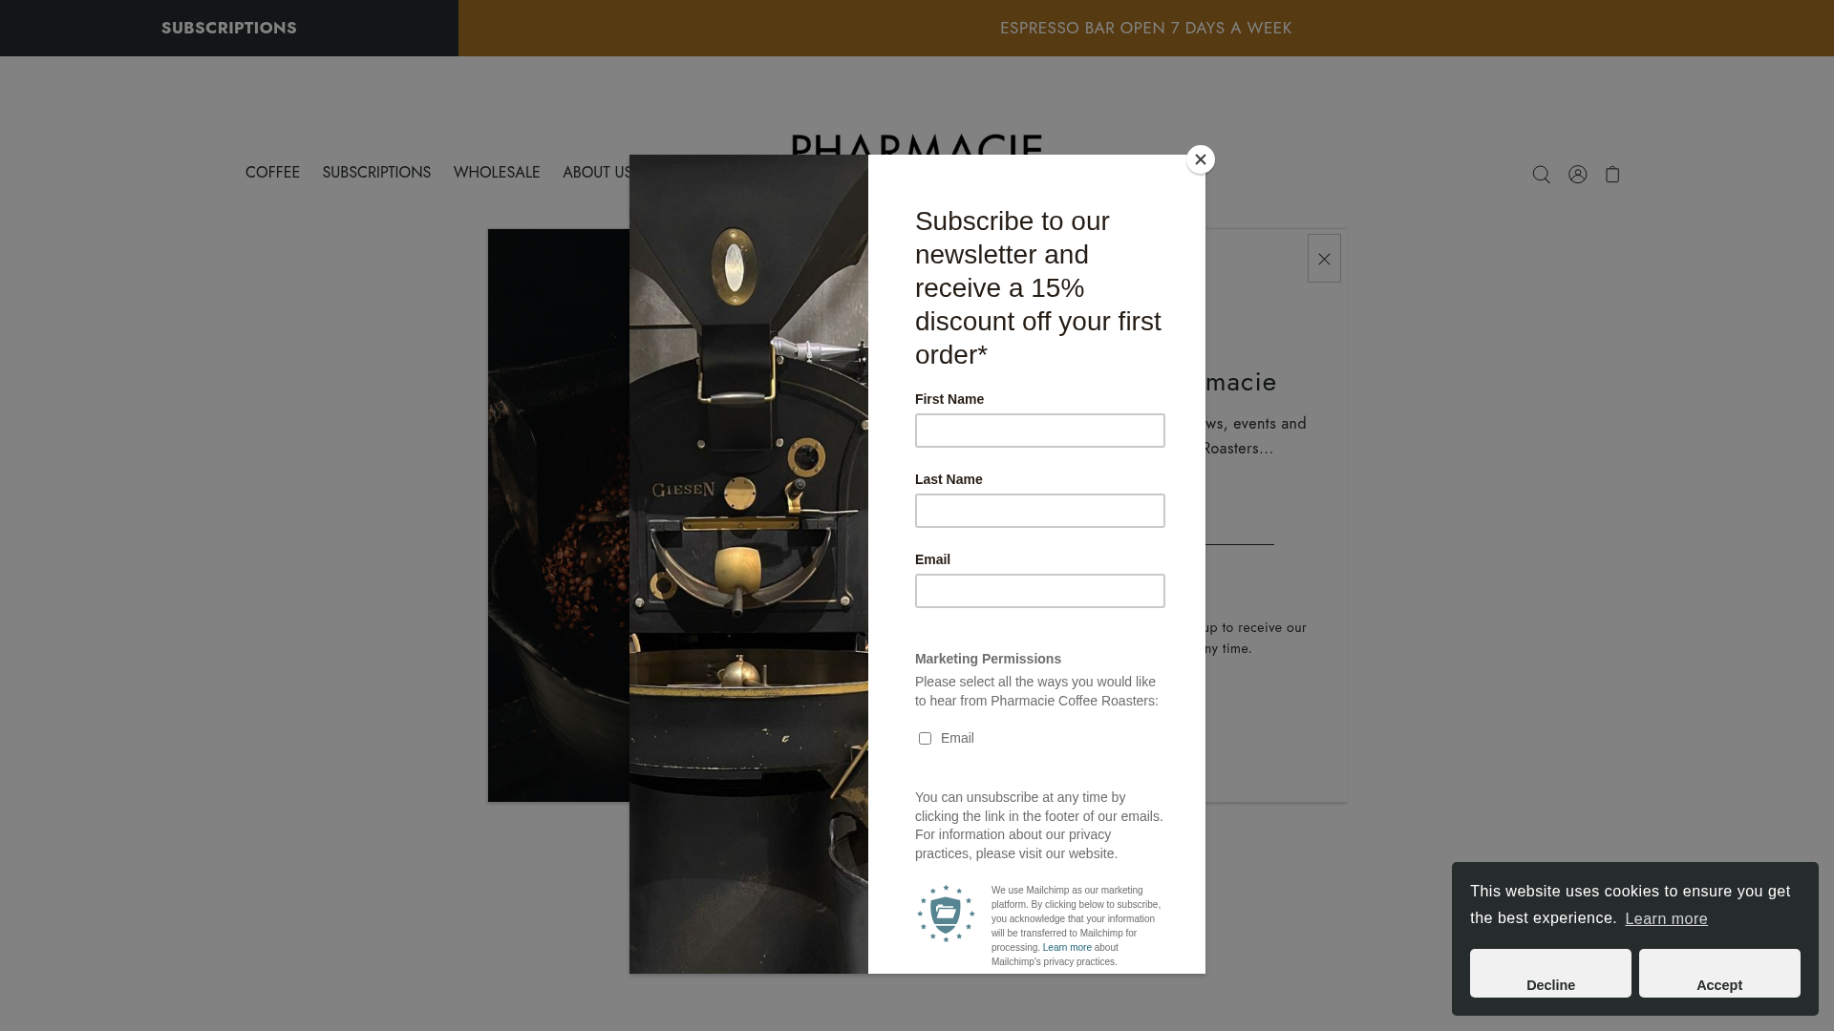This screenshot has height=1031, width=1834.
Task: Go to the Wholesale menu item
Action: (497, 173)
